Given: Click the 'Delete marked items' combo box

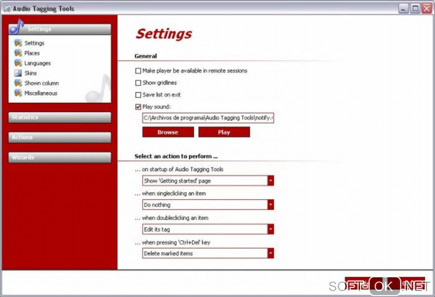Looking at the screenshot, I should point(208,253).
